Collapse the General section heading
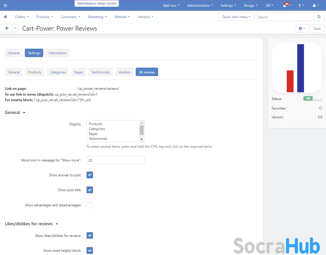326x255 pixels. tap(15, 112)
